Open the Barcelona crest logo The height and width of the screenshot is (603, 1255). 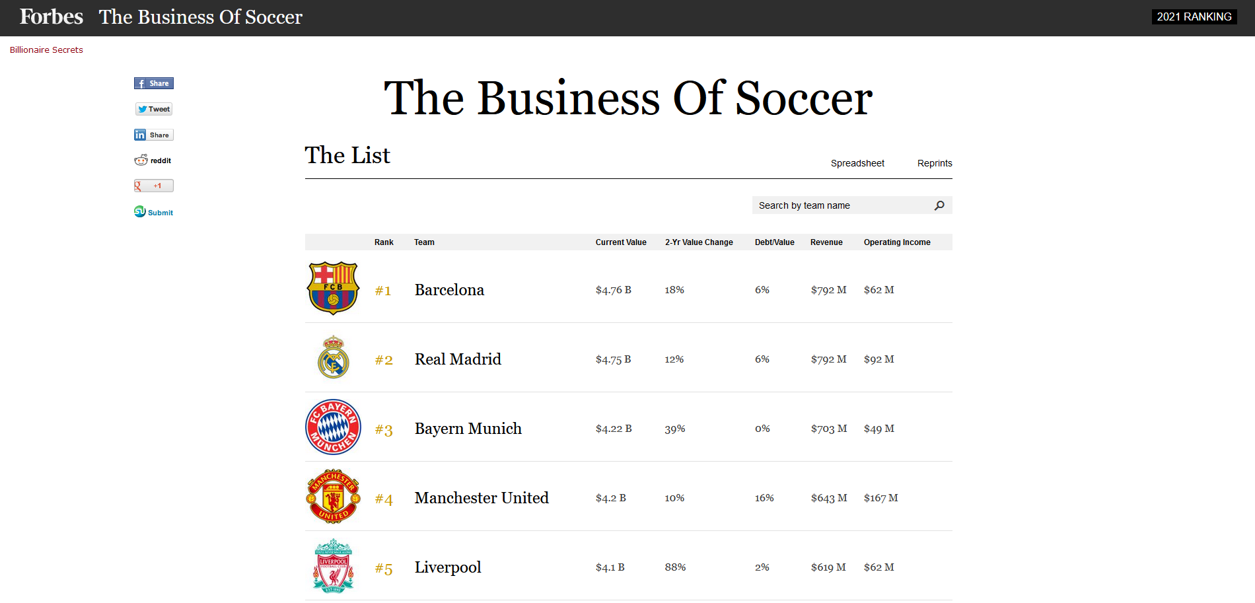click(334, 289)
